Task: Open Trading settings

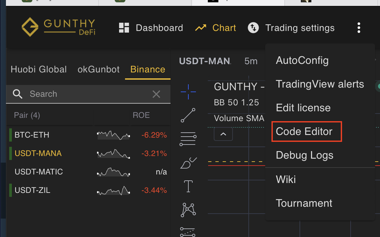Action: coord(291,28)
